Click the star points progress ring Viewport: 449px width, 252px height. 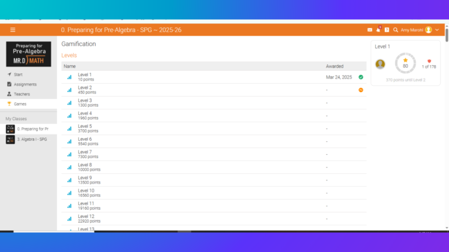point(405,63)
